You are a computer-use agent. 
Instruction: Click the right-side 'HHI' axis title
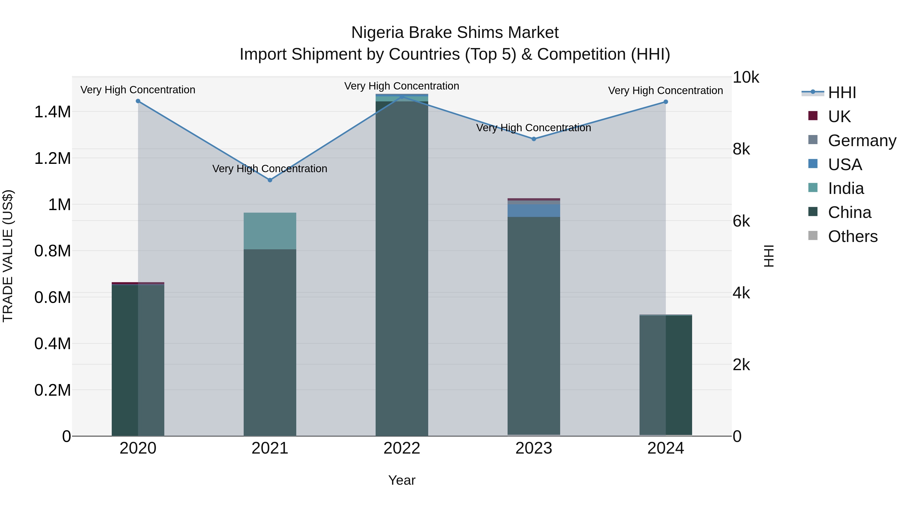(769, 256)
